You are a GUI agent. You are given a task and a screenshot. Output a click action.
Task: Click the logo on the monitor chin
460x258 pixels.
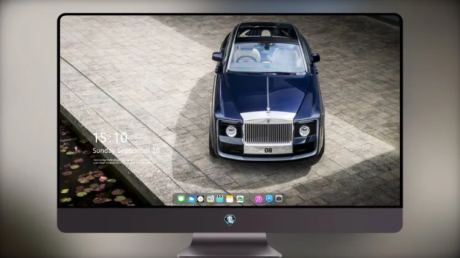pos(230,220)
